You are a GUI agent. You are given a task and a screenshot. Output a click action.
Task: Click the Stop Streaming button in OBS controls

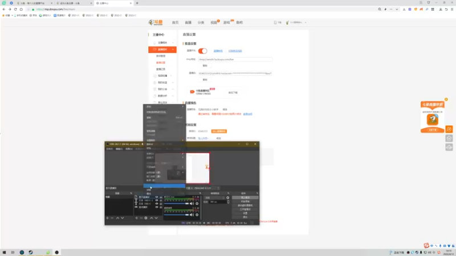pos(245,197)
